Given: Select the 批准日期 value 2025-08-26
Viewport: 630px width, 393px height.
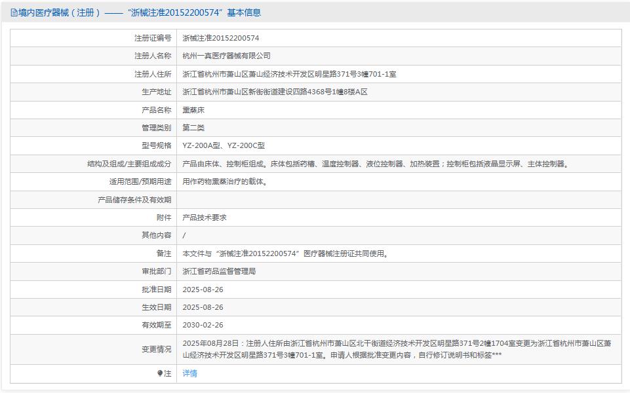Looking at the screenshot, I should (x=203, y=290).
